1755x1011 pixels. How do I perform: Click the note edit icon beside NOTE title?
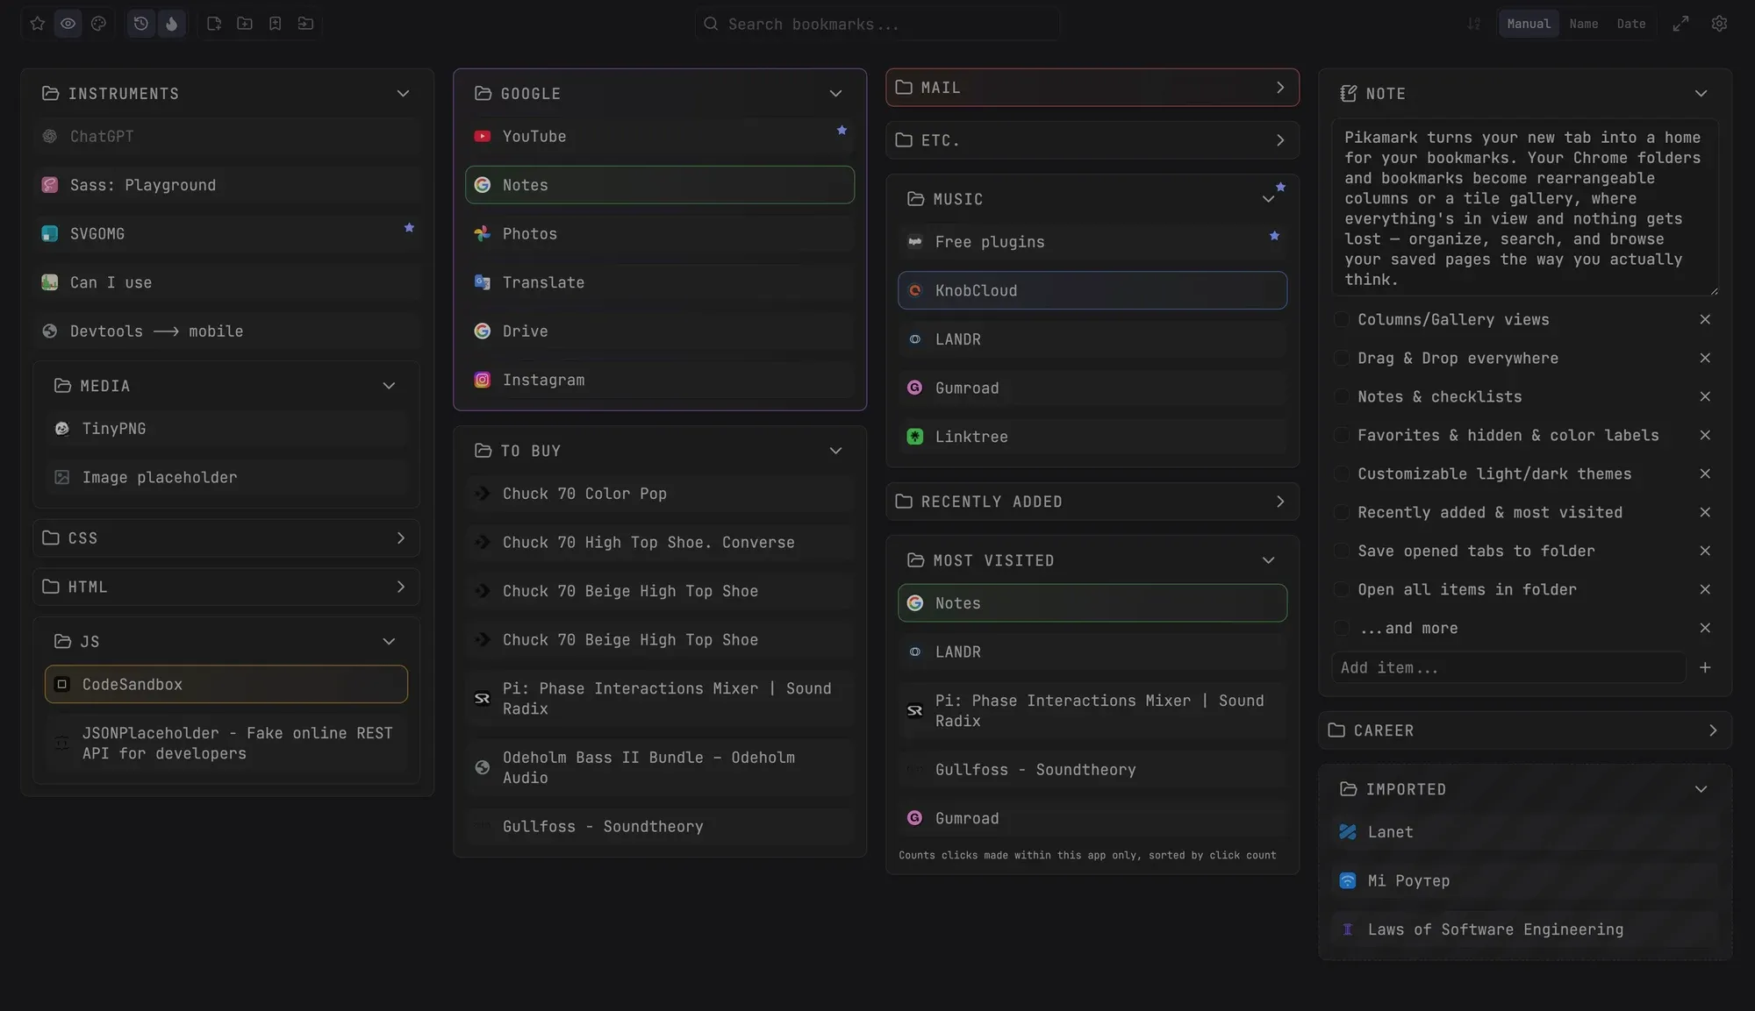[1349, 94]
